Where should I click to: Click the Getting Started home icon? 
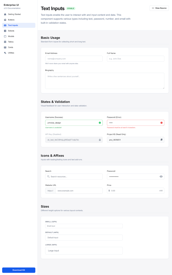5,14
